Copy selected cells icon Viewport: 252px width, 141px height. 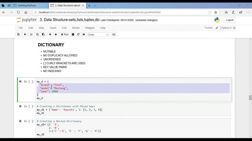37,34
